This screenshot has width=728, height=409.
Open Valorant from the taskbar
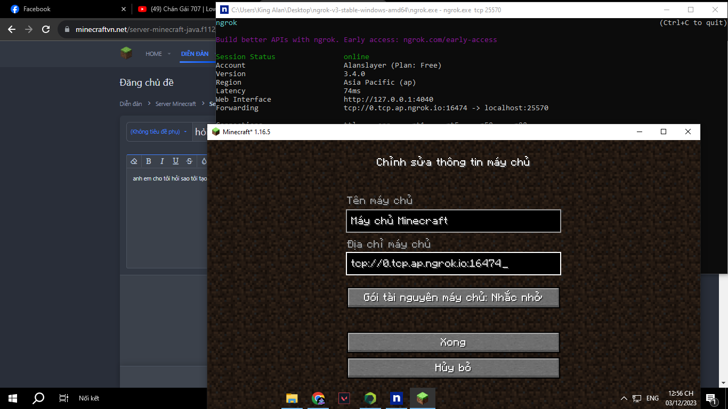click(x=344, y=398)
